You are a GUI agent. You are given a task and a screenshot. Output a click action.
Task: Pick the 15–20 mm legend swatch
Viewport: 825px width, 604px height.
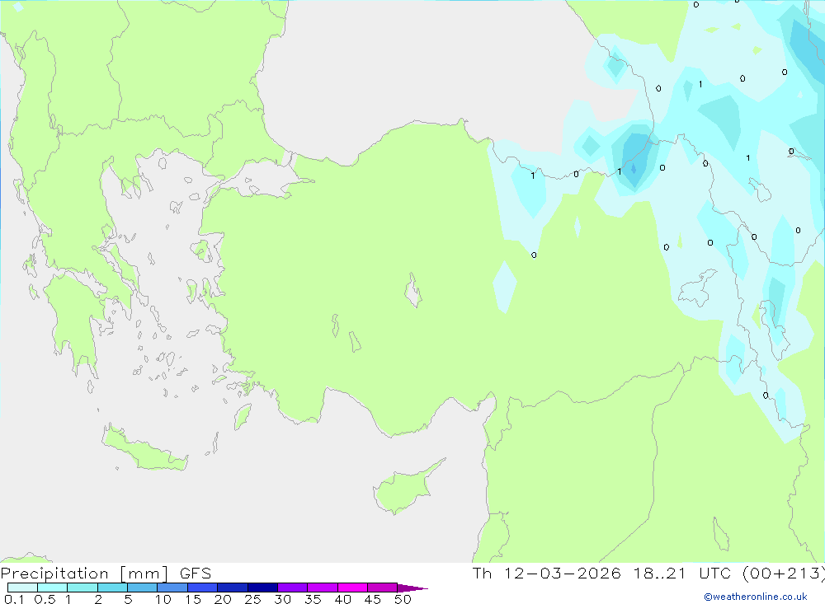pyautogui.click(x=203, y=588)
